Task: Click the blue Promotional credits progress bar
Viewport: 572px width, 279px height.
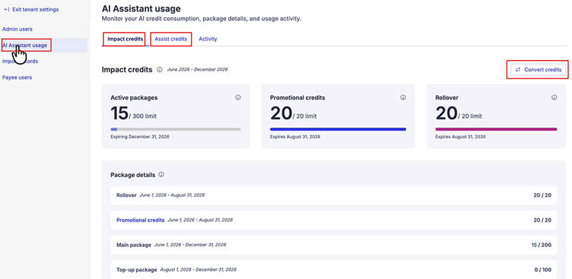Action: click(x=338, y=129)
